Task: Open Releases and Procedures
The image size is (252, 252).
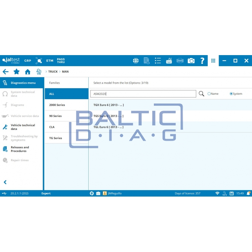Action: (22, 149)
